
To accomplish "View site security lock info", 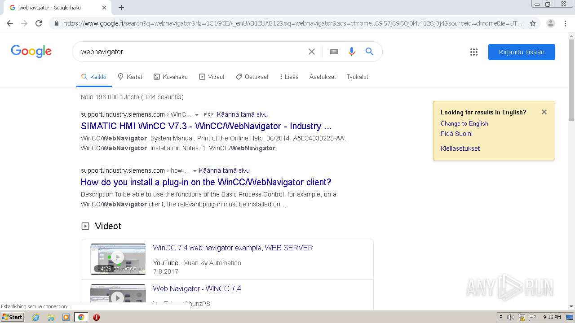I will click(x=56, y=23).
